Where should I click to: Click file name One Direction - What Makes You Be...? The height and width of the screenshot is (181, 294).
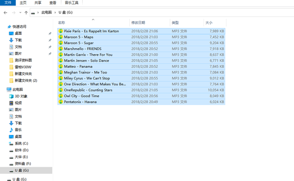[95, 84]
